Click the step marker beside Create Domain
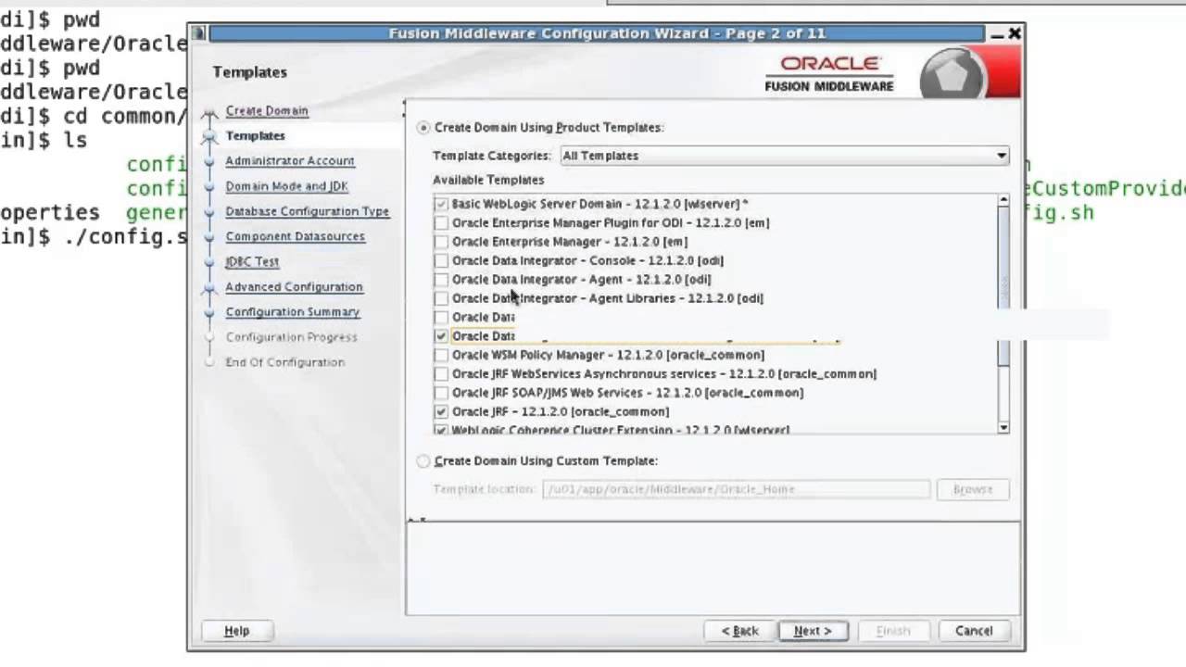Viewport: 1186px width, 667px height. pyautogui.click(x=209, y=111)
